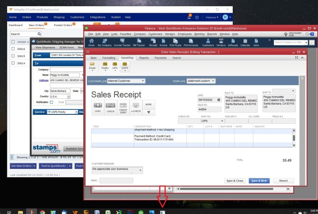Click the Save & Close button
This screenshot has width=318, height=214.
click(x=235, y=181)
